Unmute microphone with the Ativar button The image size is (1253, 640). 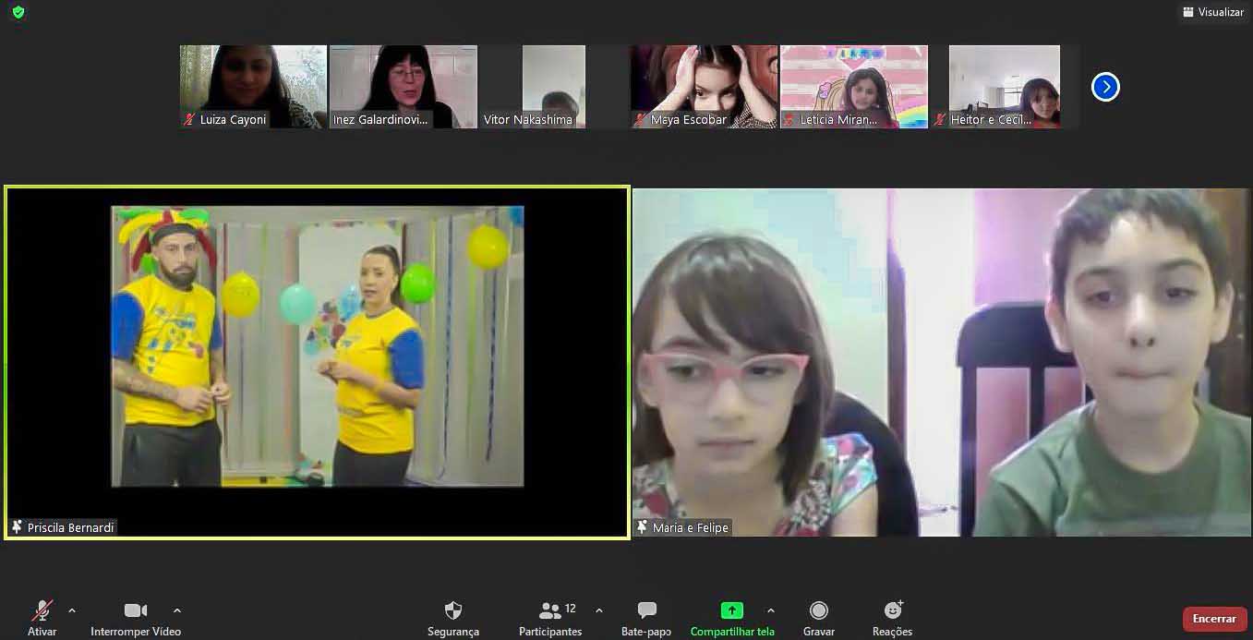[42, 618]
